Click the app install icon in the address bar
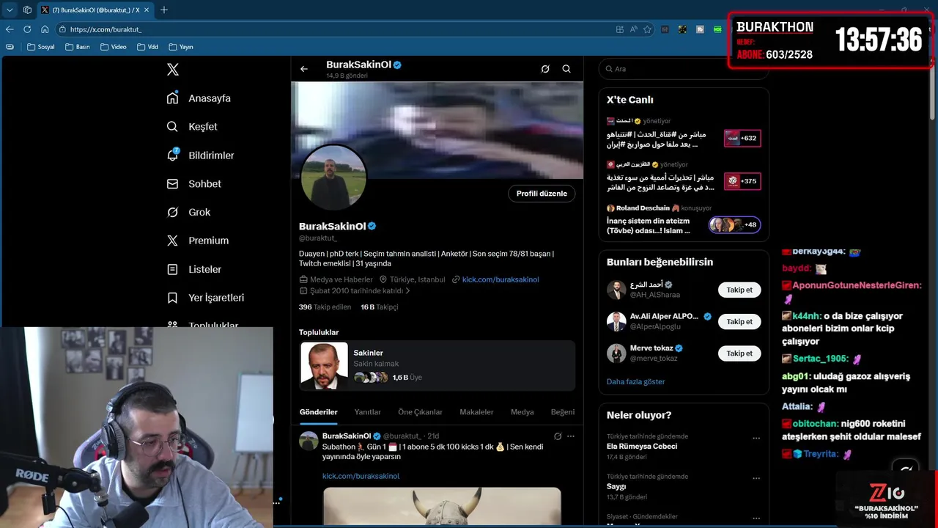The image size is (938, 528). 620,29
